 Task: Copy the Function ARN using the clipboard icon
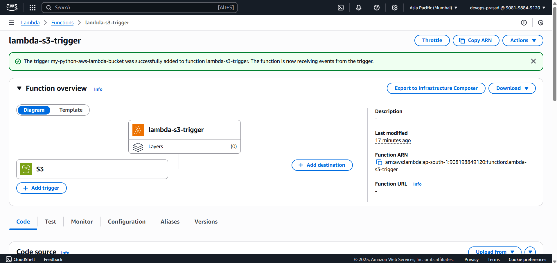click(379, 162)
